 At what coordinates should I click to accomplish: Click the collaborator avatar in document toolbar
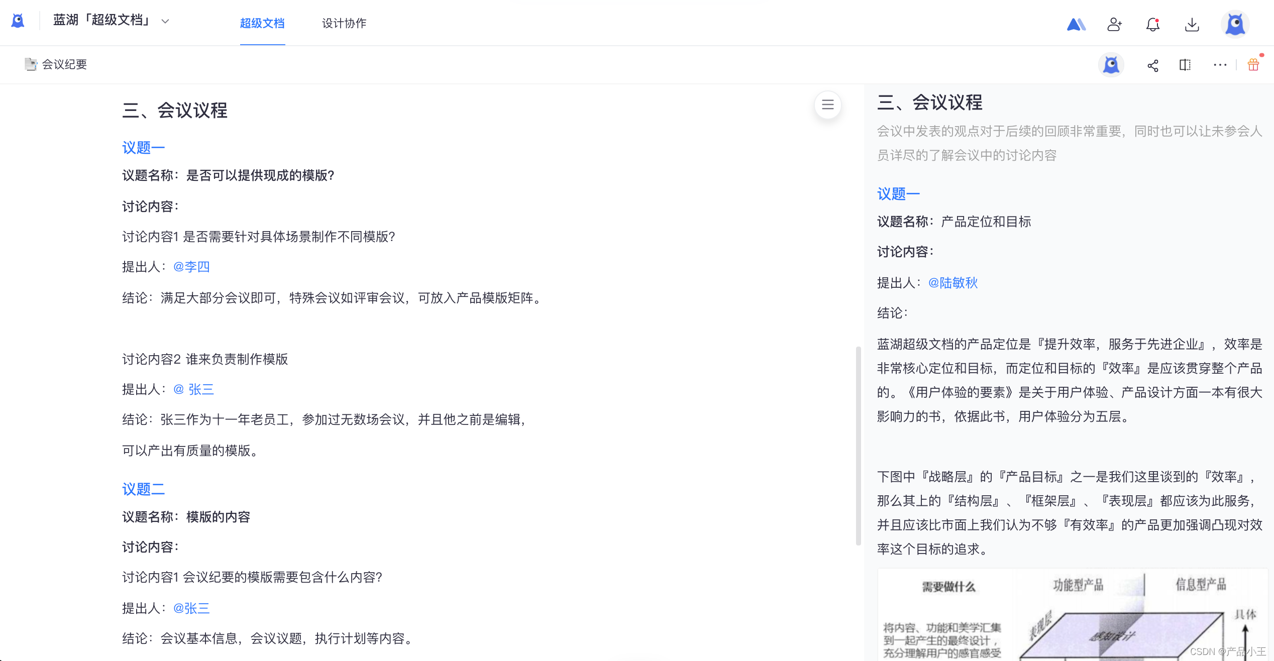click(x=1111, y=65)
